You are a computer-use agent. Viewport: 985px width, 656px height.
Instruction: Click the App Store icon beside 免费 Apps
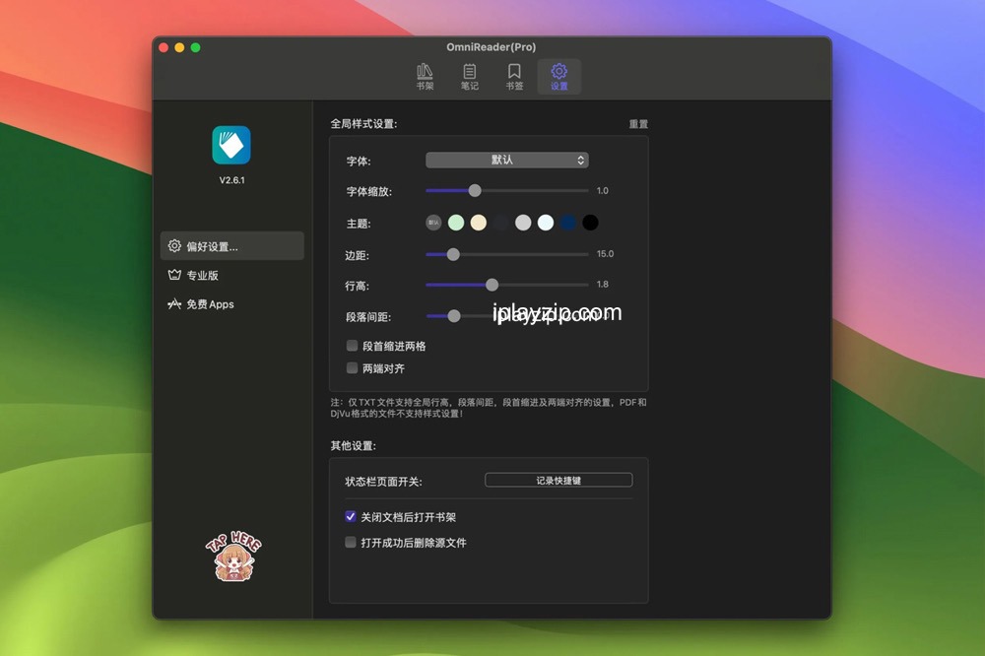[174, 304]
